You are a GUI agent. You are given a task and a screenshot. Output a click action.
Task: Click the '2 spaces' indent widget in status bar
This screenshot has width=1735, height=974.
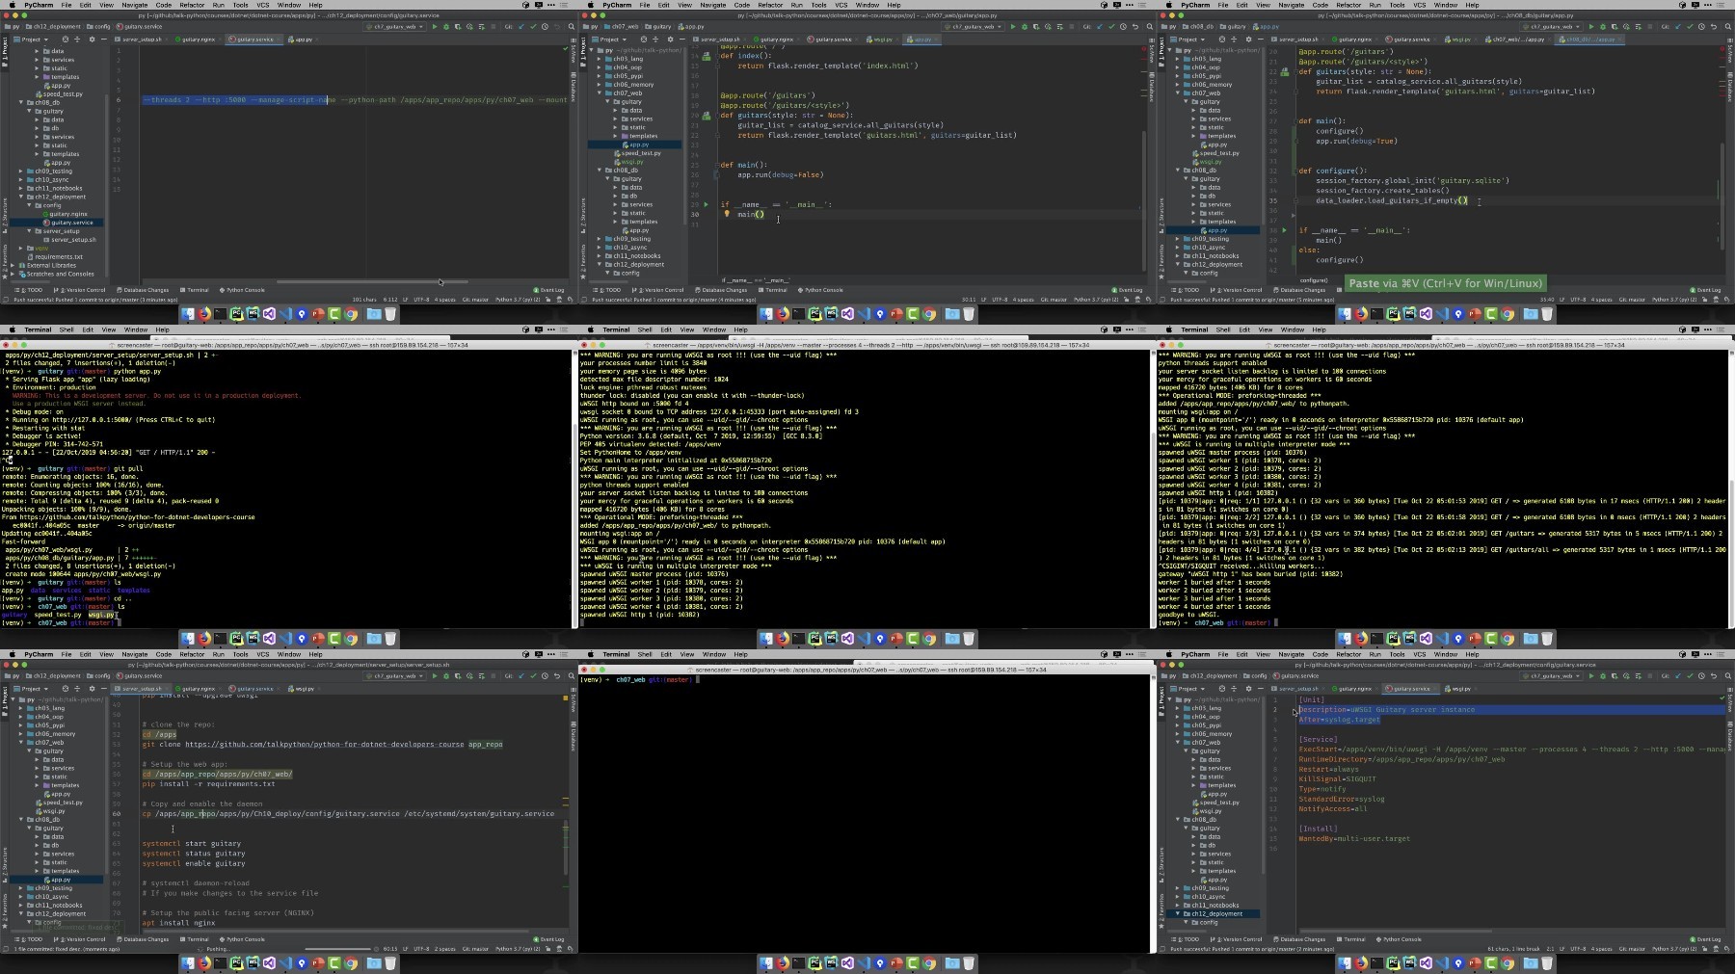(445, 949)
